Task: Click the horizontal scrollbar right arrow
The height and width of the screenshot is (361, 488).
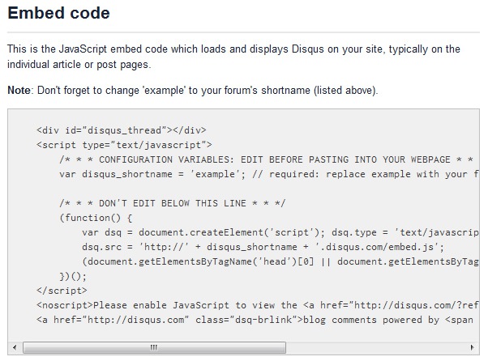Action: 473,347
